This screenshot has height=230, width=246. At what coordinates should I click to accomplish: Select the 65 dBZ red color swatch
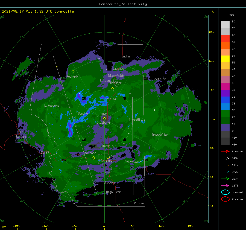point(225,38)
